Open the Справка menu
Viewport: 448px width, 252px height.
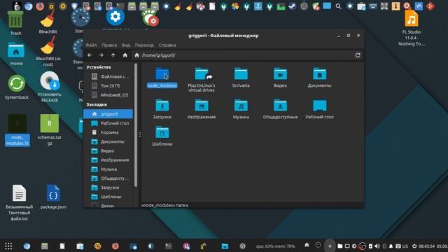pos(167,45)
